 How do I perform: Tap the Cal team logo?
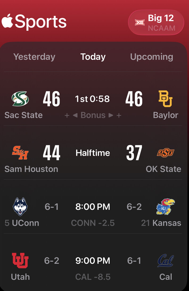pos(165,261)
